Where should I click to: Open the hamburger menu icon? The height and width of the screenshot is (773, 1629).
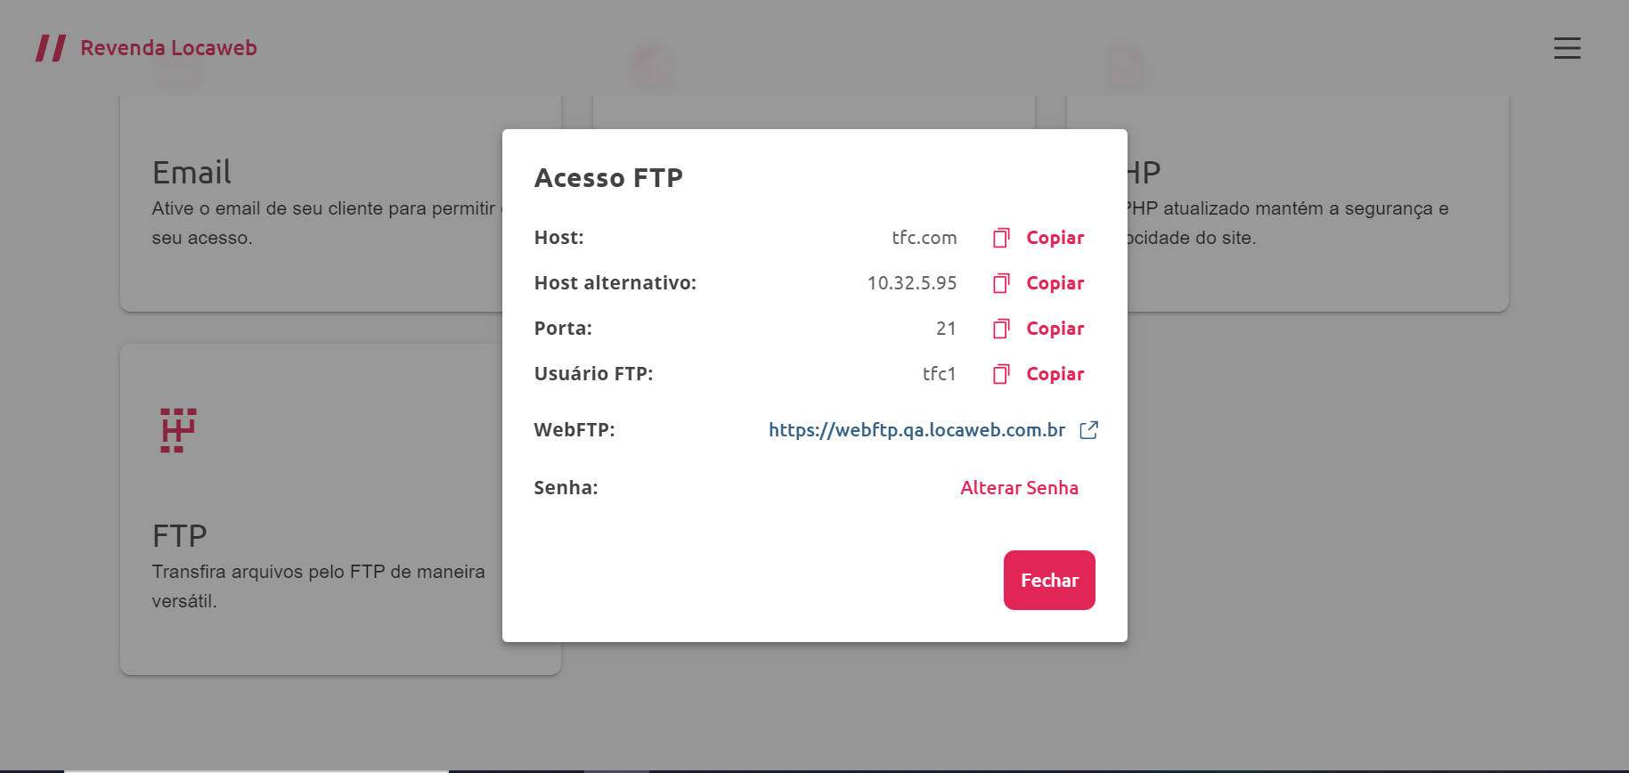[1567, 48]
